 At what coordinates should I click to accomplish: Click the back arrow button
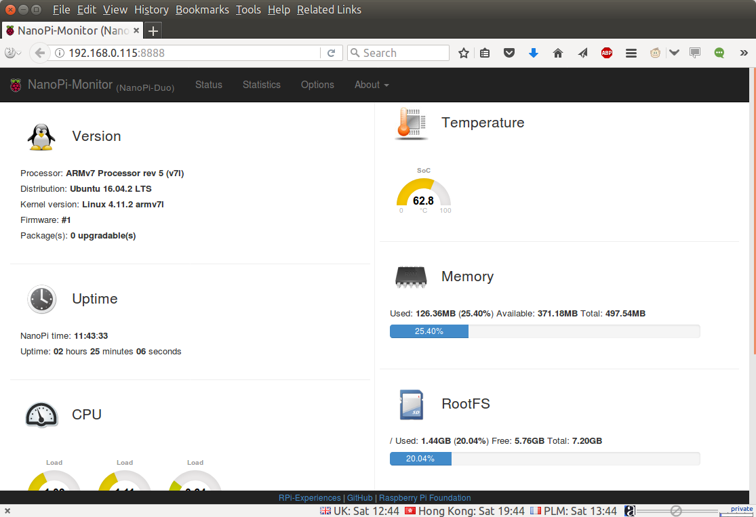(x=40, y=53)
